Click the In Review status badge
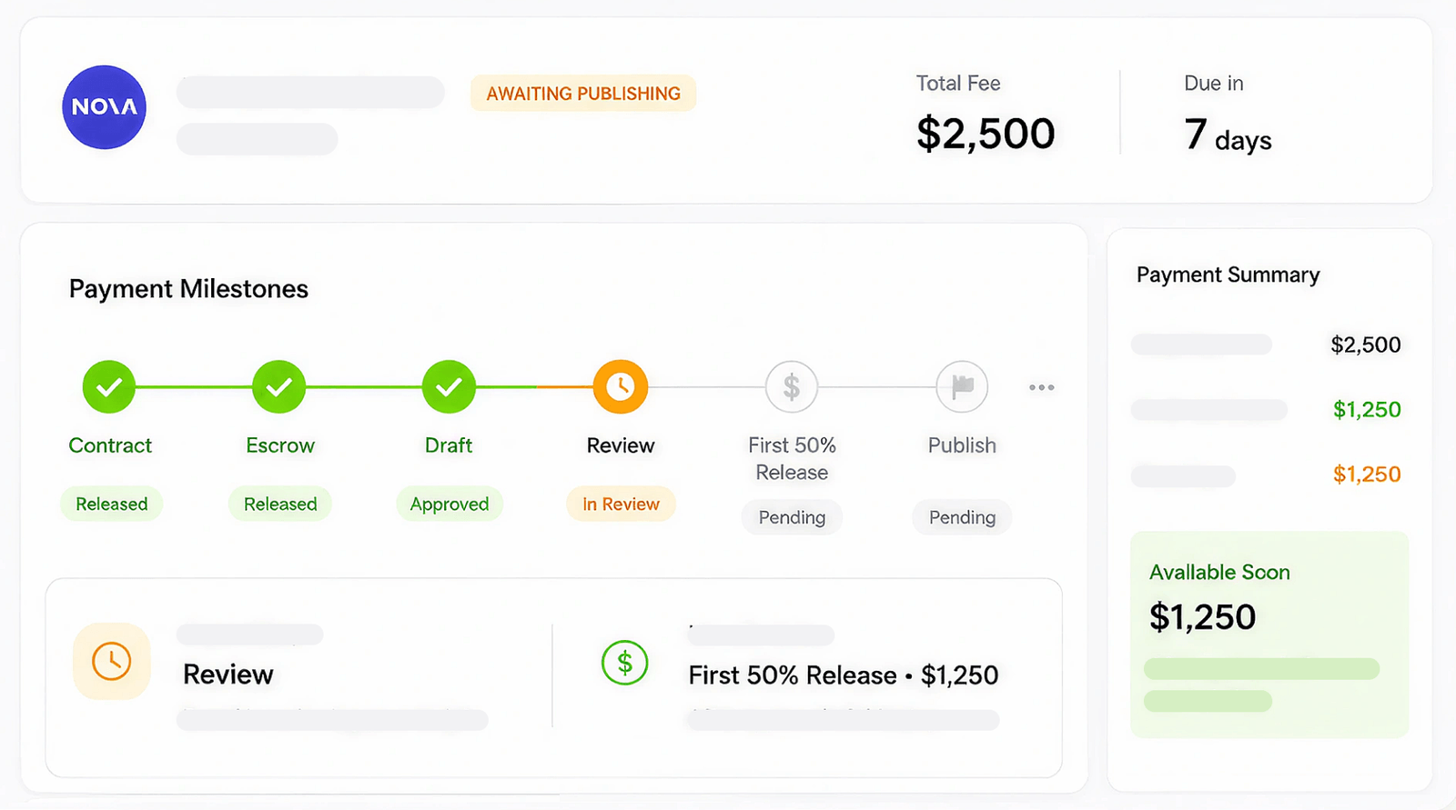Screen dimensions: 1456x810 pyautogui.click(x=621, y=504)
